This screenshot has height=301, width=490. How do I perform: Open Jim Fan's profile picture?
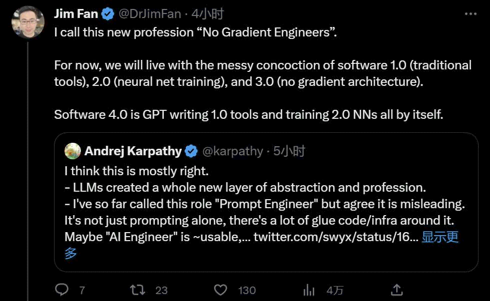(x=28, y=22)
